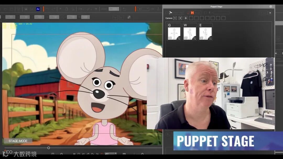
Task: Click the orange M icon in Puppet Stage
Action: [x=192, y=13]
